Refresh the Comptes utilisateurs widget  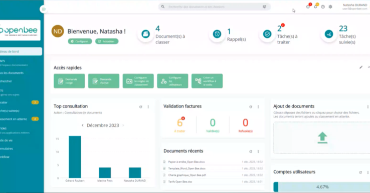coord(360,172)
